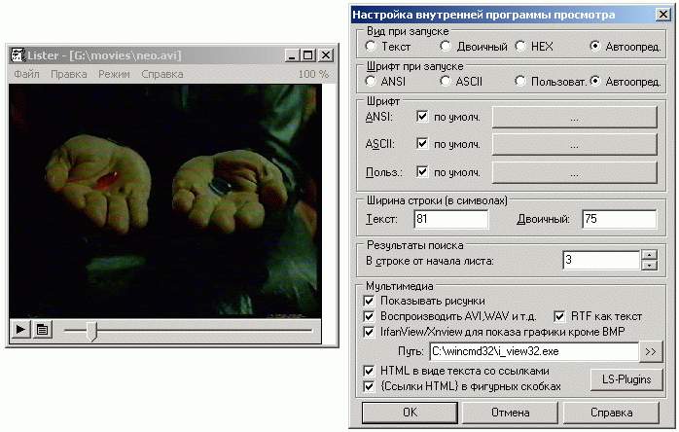Click the Текст line width field
Screen dimensions: 679x432
tap(451, 219)
